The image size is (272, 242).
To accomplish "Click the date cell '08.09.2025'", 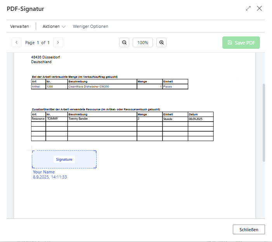I will tap(201, 119).
